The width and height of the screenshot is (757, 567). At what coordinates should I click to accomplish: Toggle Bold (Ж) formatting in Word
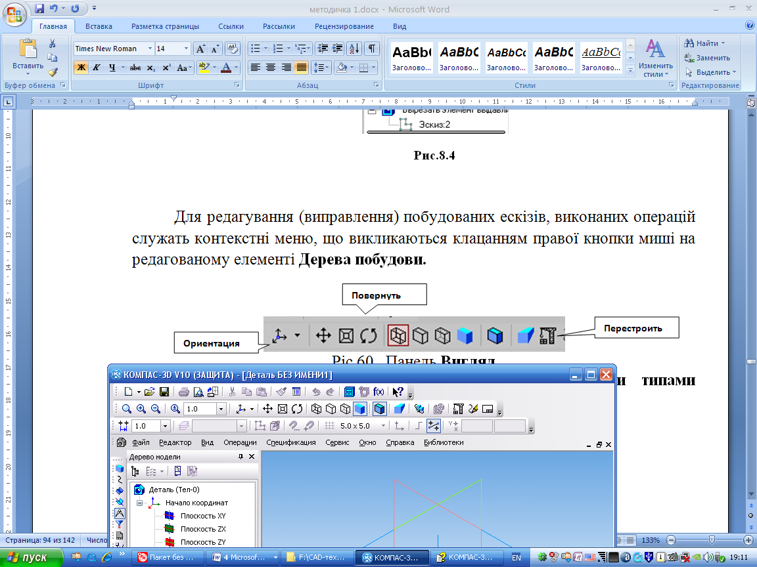[81, 68]
